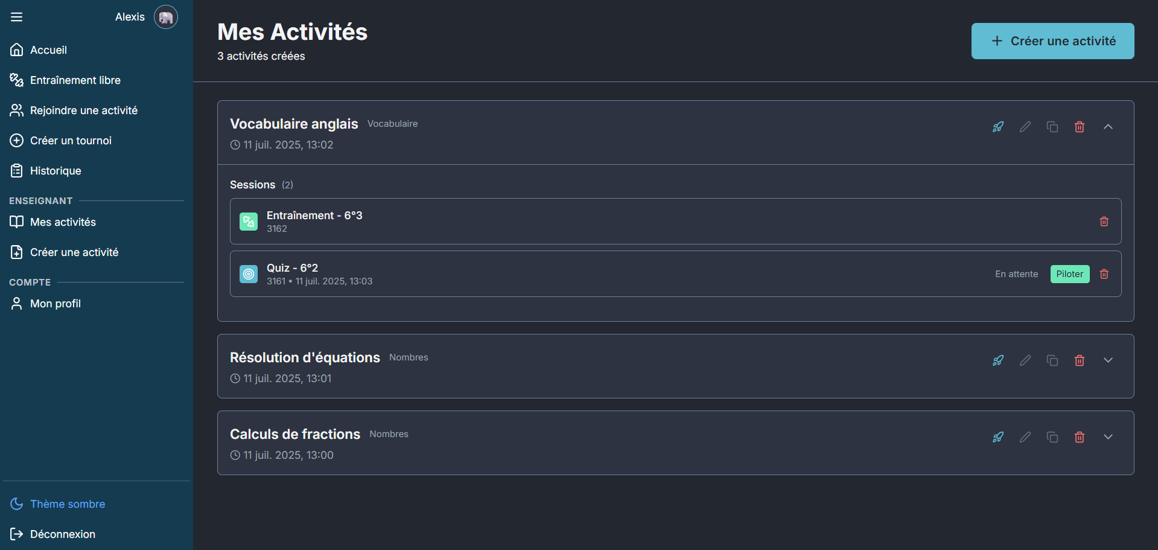Edit Vocabulaire anglais with the pencil icon
This screenshot has width=1158, height=550.
1025,127
